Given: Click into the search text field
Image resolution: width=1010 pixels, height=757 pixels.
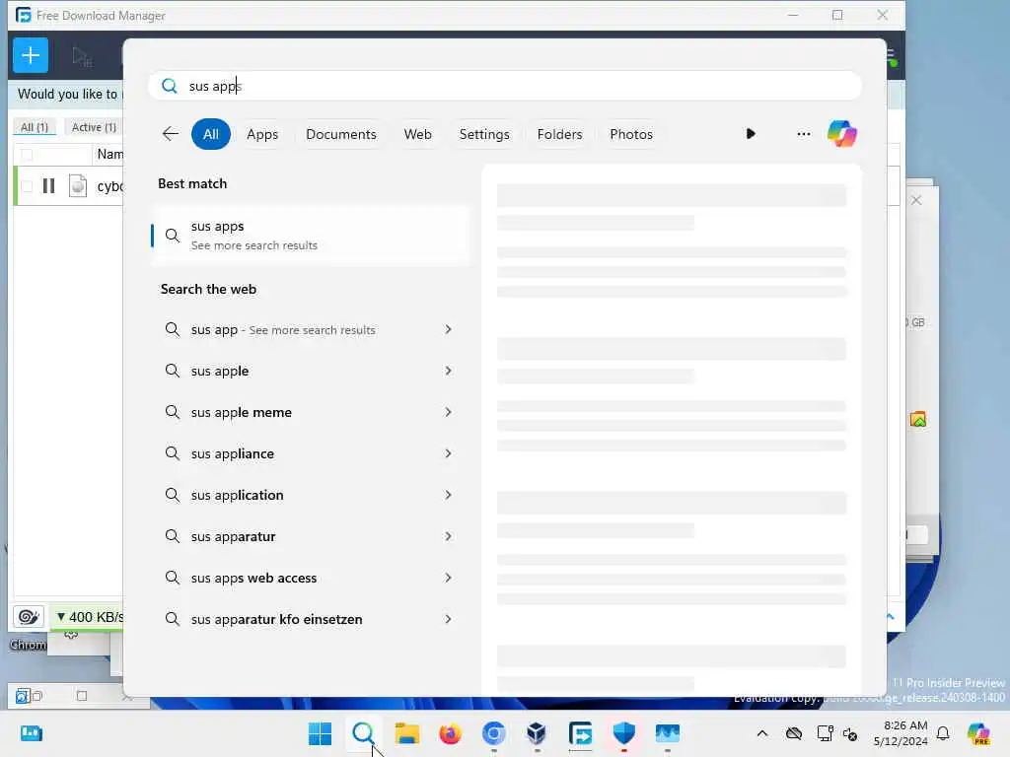Looking at the screenshot, I should pyautogui.click(x=504, y=86).
